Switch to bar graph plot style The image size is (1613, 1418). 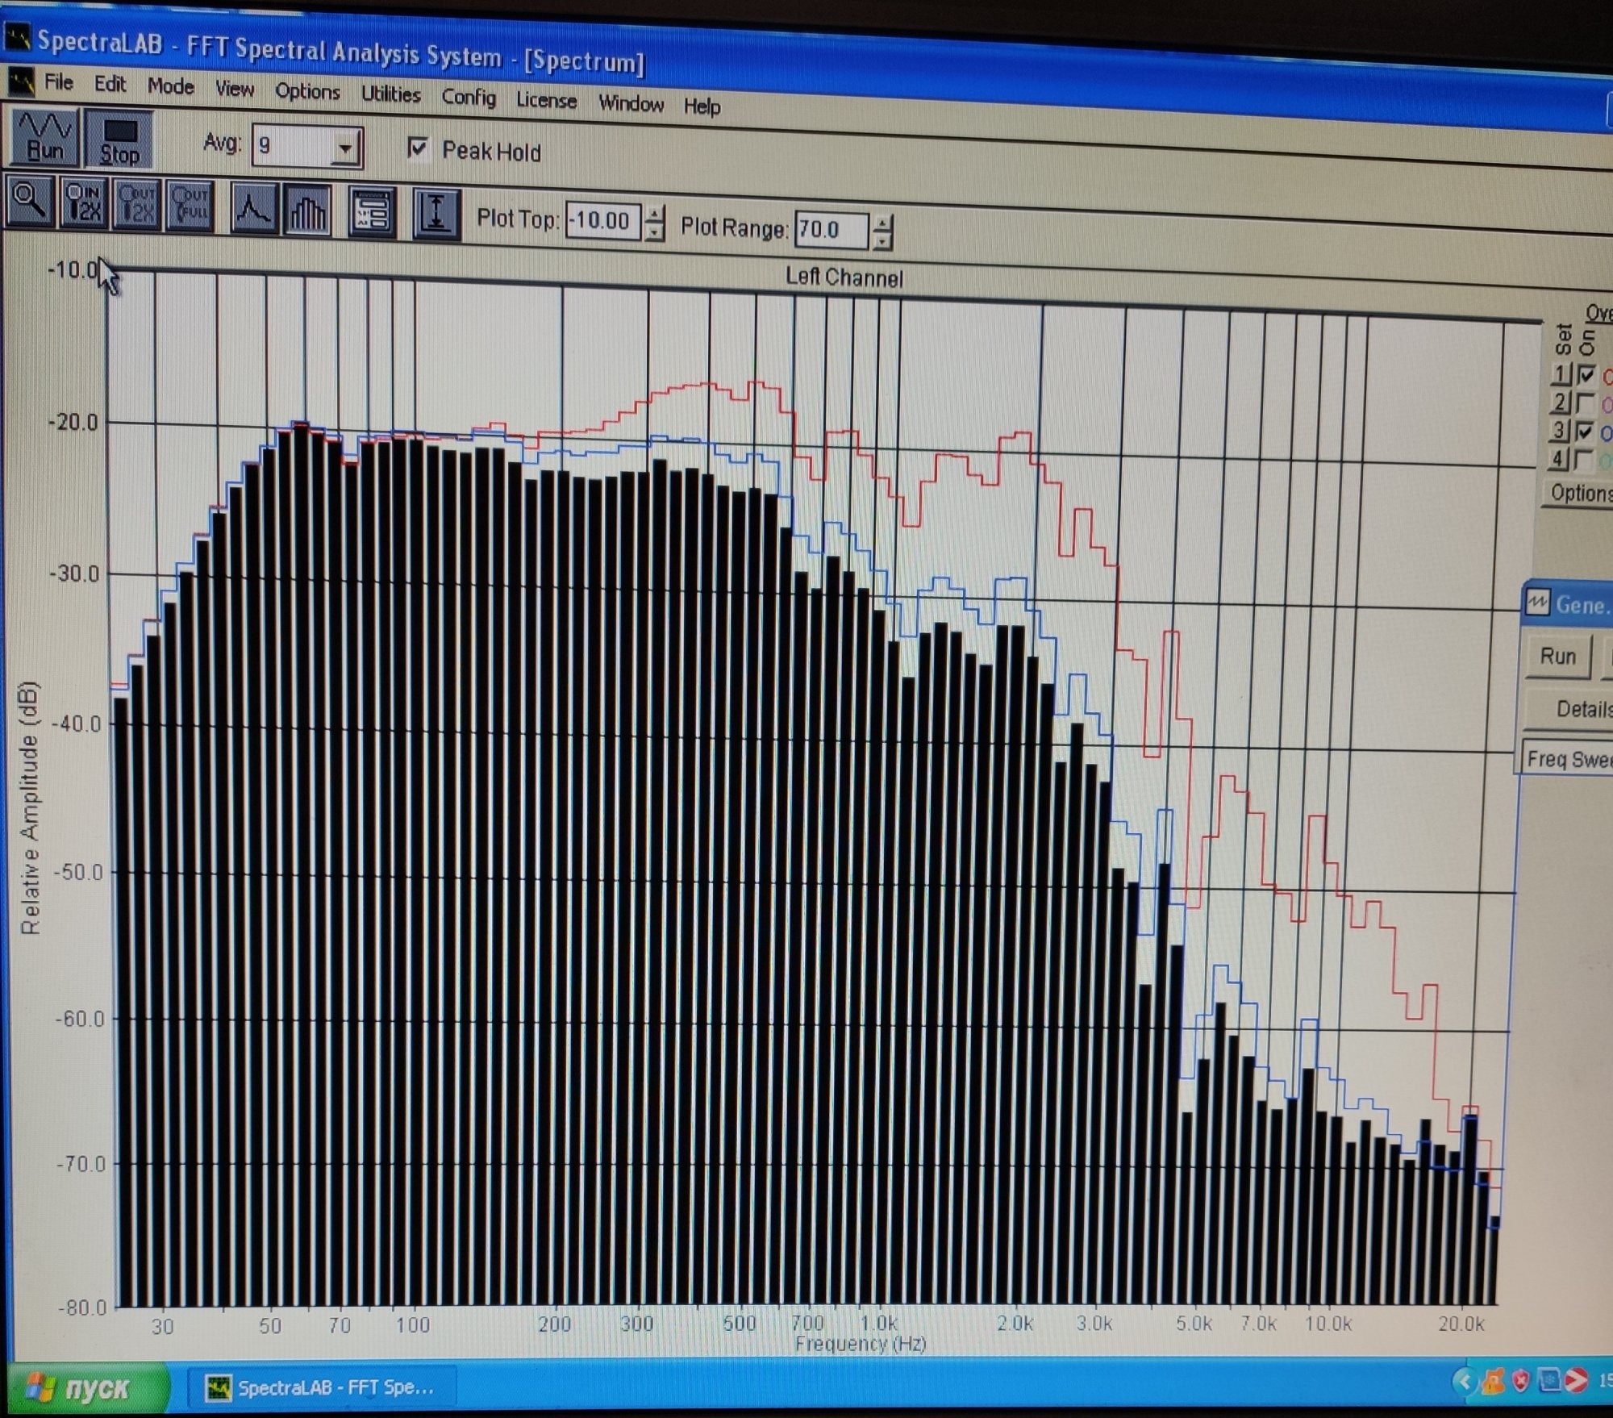click(307, 211)
